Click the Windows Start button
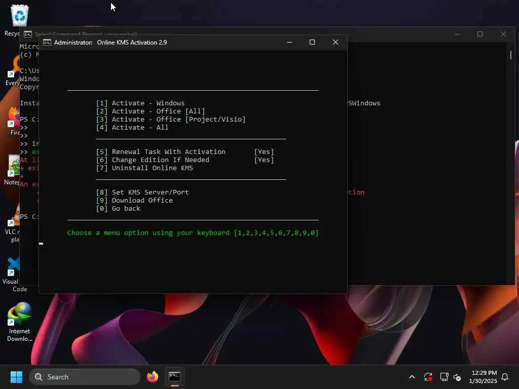Image resolution: width=519 pixels, height=389 pixels. point(16,377)
